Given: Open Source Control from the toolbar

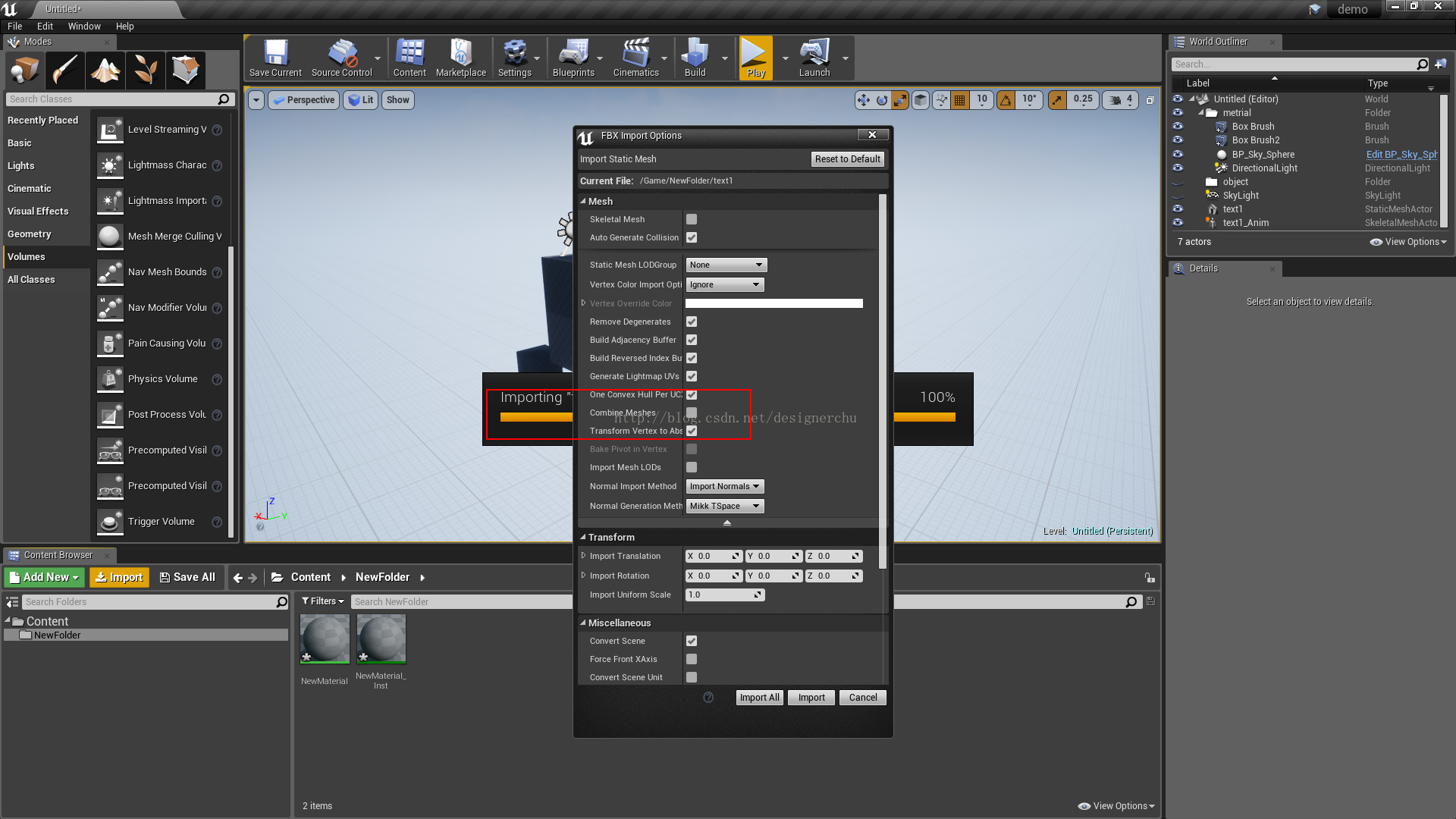Looking at the screenshot, I should coord(342,58).
